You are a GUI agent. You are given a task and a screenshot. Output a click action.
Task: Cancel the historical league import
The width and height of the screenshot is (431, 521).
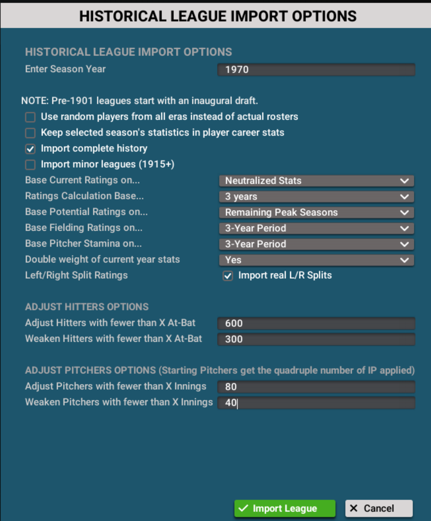(379, 509)
